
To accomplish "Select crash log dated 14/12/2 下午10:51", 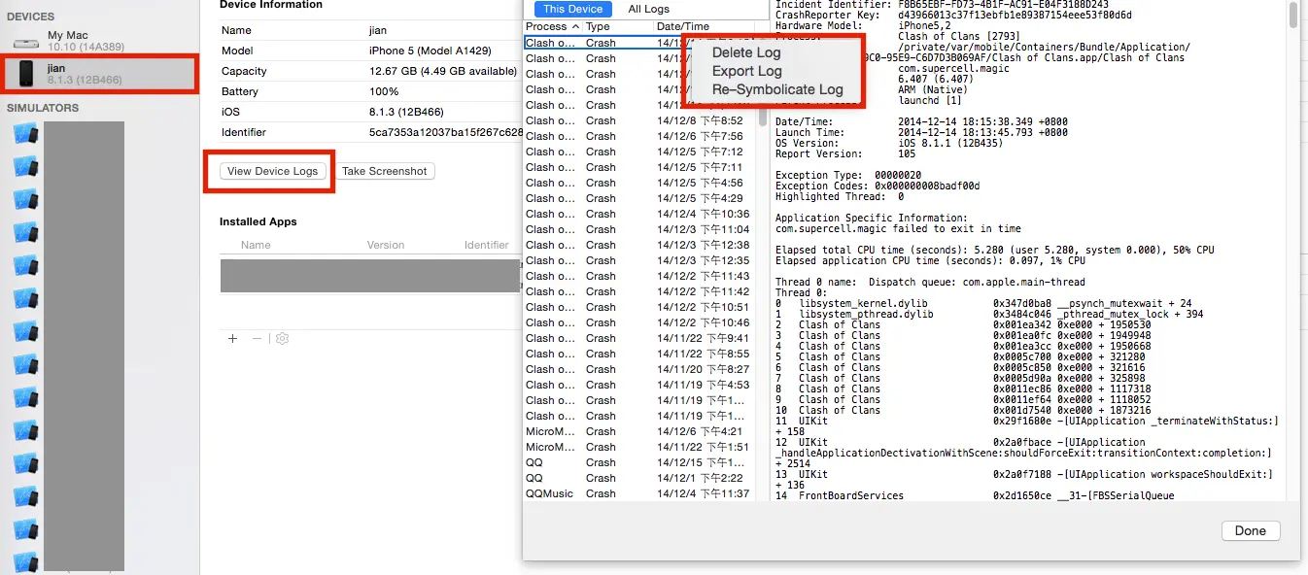I will [x=639, y=307].
